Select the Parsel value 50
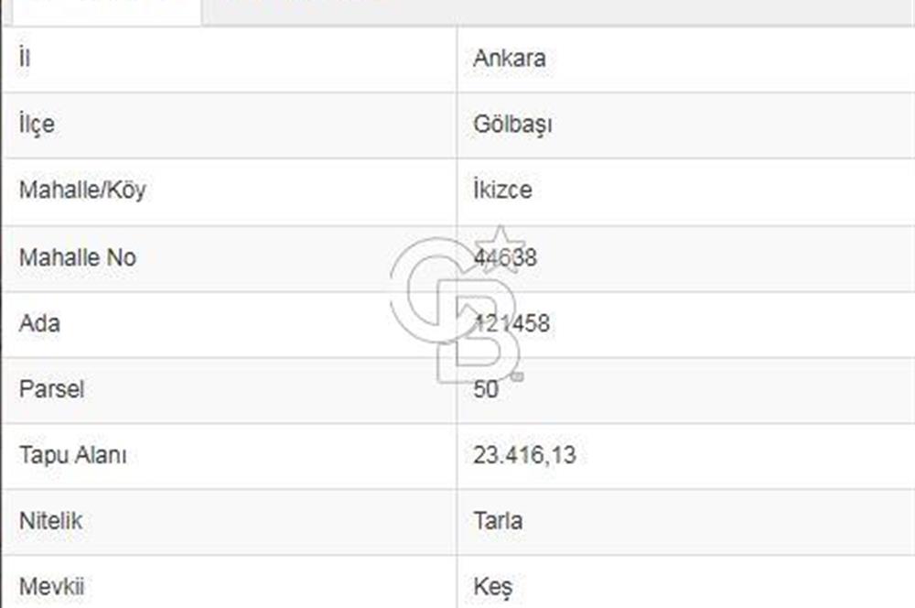The height and width of the screenshot is (608, 915). (x=486, y=389)
